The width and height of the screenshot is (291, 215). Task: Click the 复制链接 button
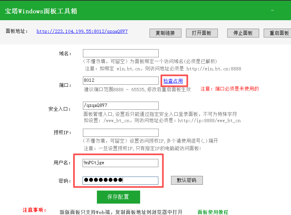click(165, 33)
